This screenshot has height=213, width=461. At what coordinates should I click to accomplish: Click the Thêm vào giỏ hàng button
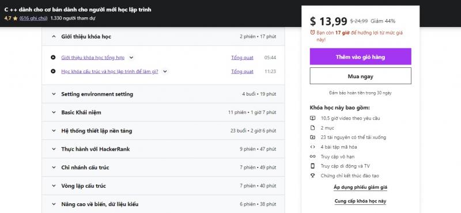pyautogui.click(x=361, y=56)
